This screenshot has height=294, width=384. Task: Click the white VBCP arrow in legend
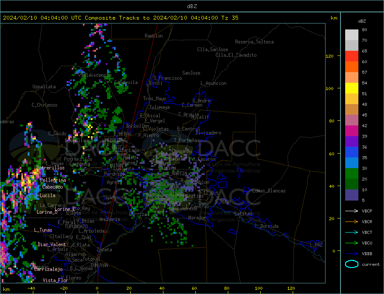(x=352, y=211)
